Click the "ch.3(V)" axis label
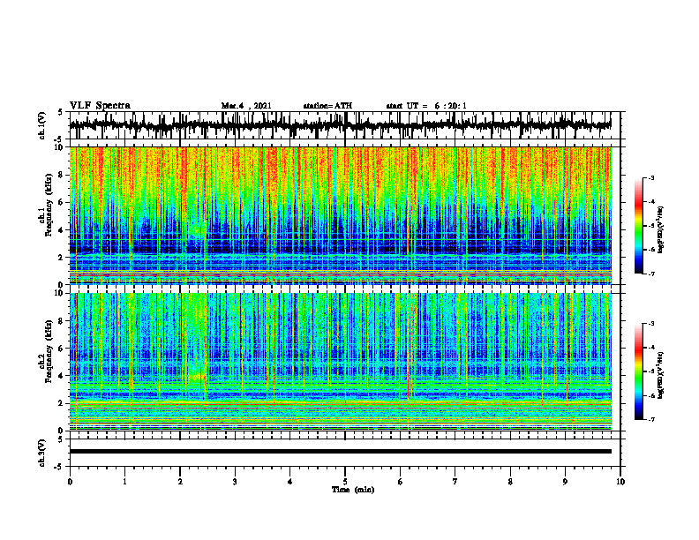 [x=41, y=453]
